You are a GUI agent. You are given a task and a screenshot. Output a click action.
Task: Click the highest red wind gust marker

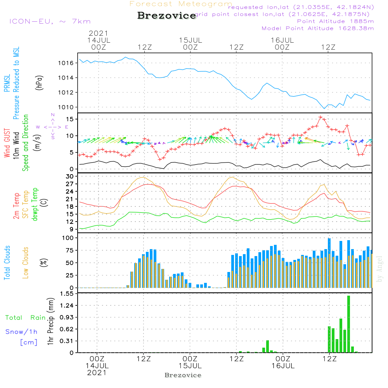(320, 117)
